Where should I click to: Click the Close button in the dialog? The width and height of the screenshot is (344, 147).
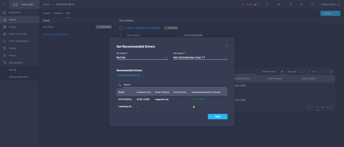click(x=218, y=117)
